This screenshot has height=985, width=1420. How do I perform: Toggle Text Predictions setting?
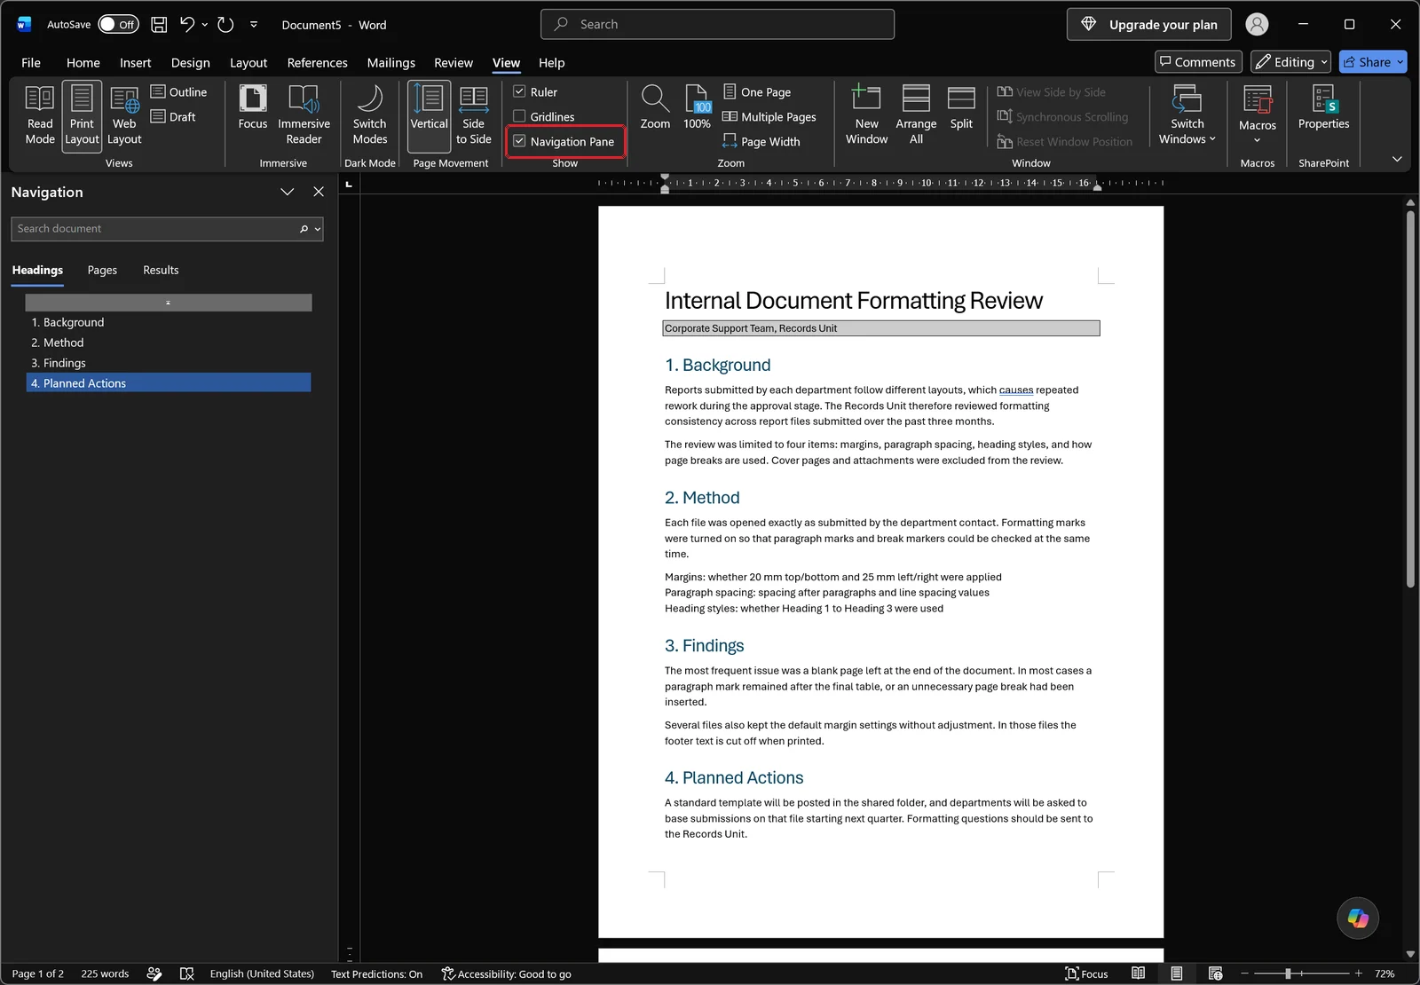pyautogui.click(x=376, y=973)
